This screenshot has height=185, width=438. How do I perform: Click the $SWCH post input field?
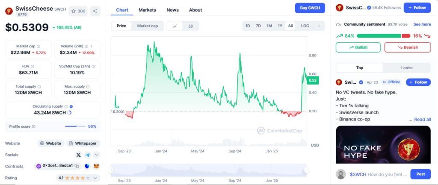coord(379,174)
